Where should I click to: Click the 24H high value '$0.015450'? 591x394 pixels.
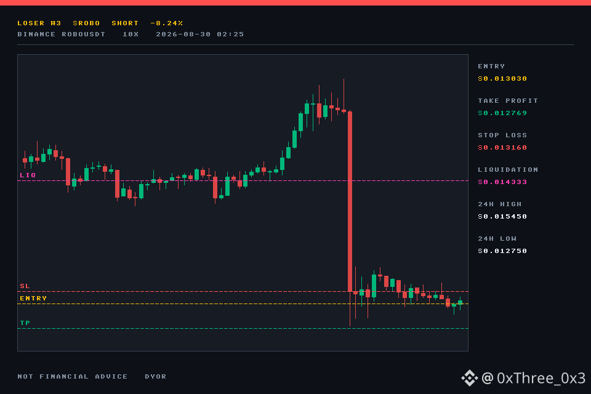(502, 217)
